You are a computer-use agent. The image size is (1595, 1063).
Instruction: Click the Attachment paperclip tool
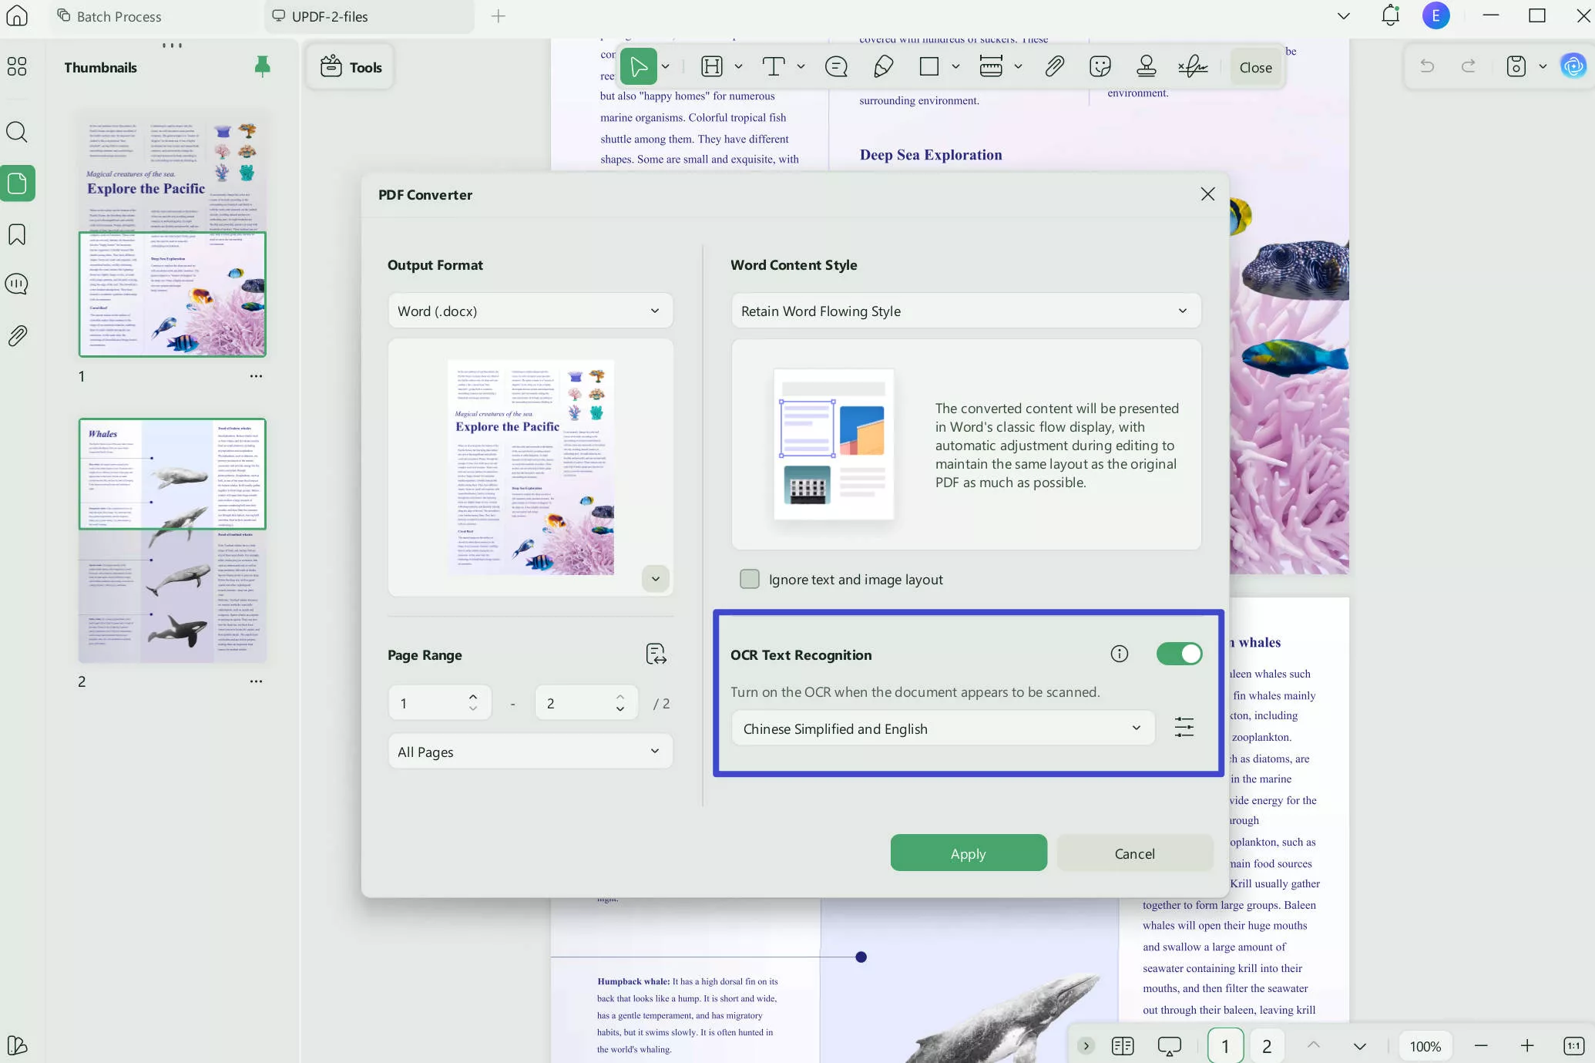[x=1054, y=67]
